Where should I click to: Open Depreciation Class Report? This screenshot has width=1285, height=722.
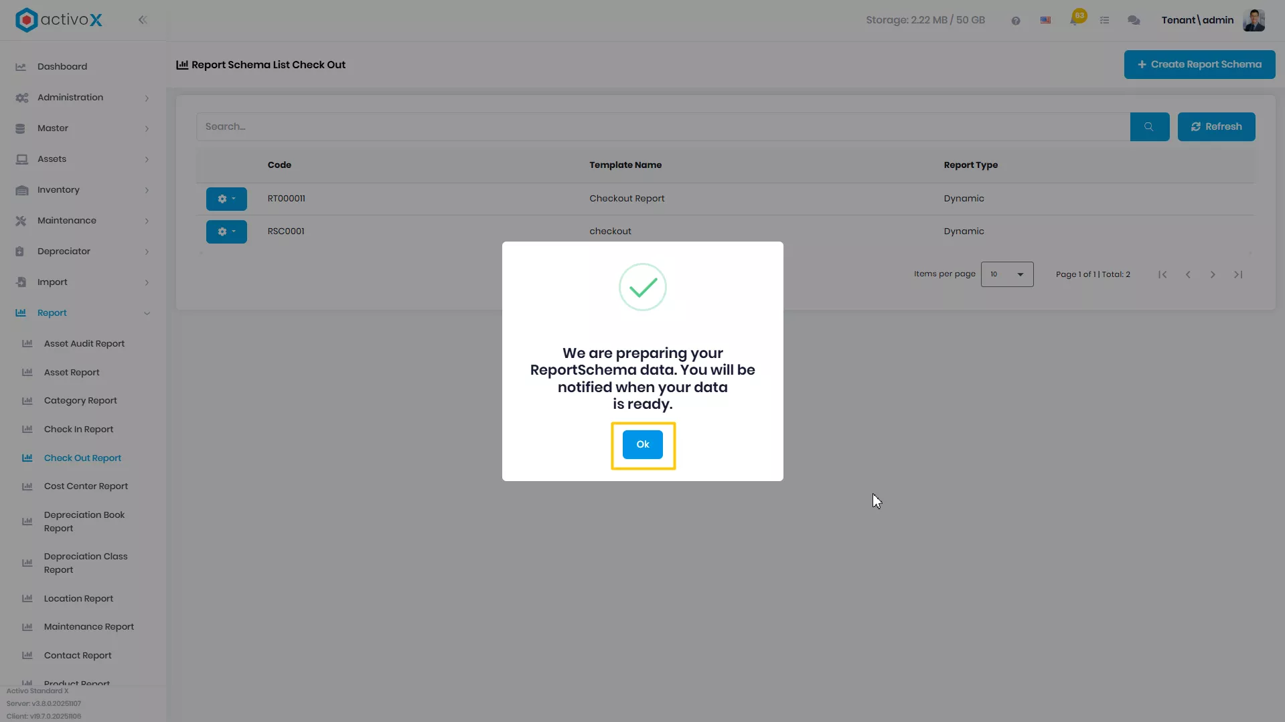[x=86, y=563]
